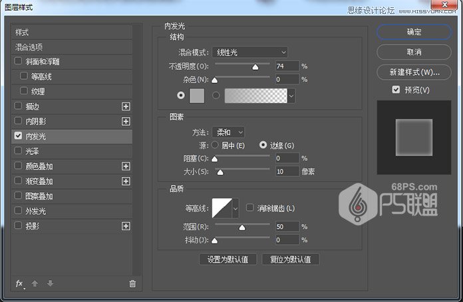The image size is (463, 302).
Task: Select the 颜色叠加 effect row
Action: (x=72, y=166)
